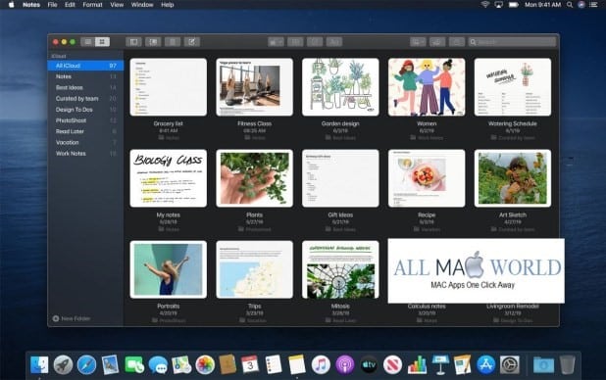This screenshot has height=380, width=606.
Task: Click the checklist toolbar icon
Action: [315, 42]
